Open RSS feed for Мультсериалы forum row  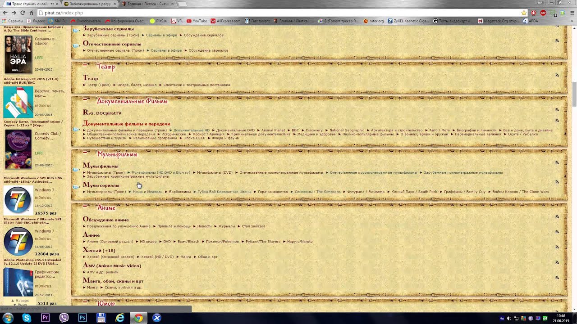(557, 182)
